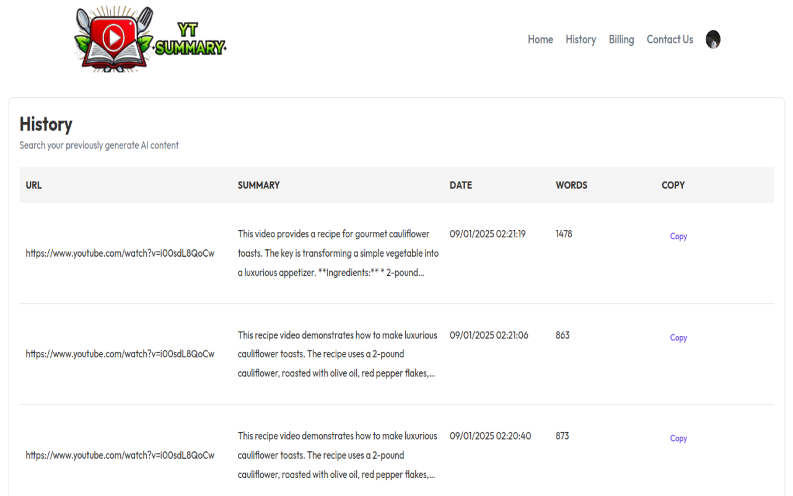Click the History page heading
The image size is (793, 496).
click(x=46, y=124)
